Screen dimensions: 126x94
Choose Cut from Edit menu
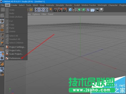point(16,21)
